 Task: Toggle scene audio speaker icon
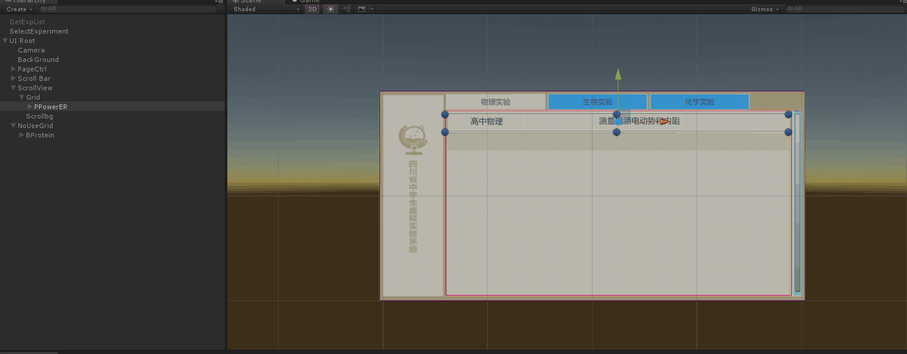pyautogui.click(x=346, y=9)
